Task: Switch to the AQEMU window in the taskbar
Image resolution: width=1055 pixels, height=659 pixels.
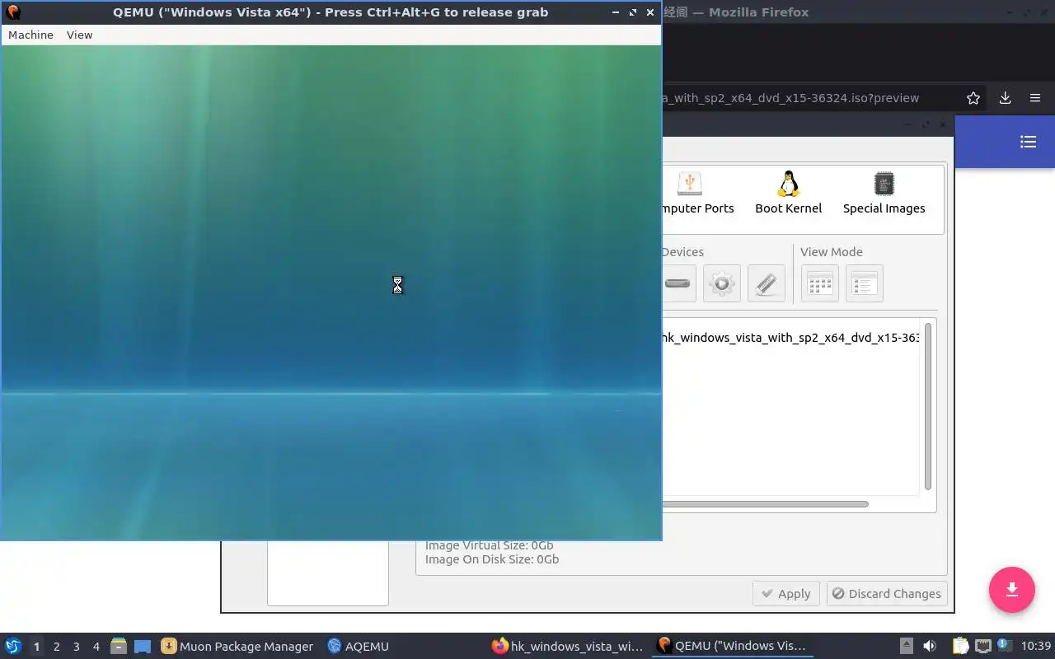Action: pos(358,646)
